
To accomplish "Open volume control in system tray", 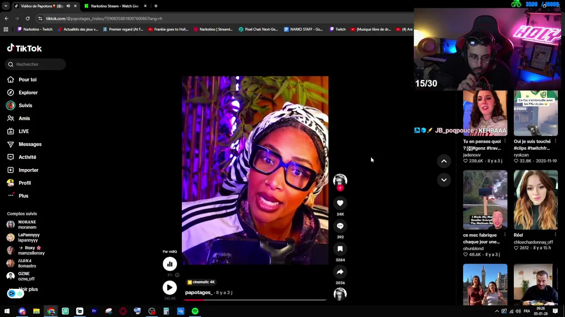I will click(x=518, y=311).
